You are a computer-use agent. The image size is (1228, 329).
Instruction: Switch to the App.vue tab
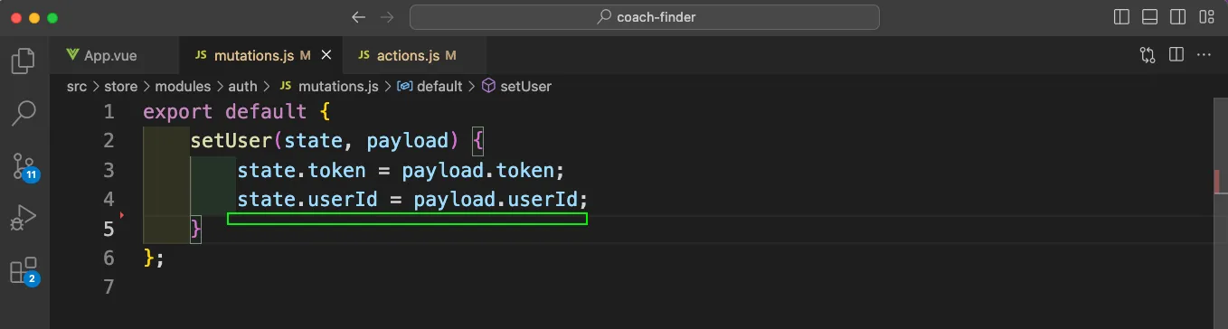coord(115,55)
